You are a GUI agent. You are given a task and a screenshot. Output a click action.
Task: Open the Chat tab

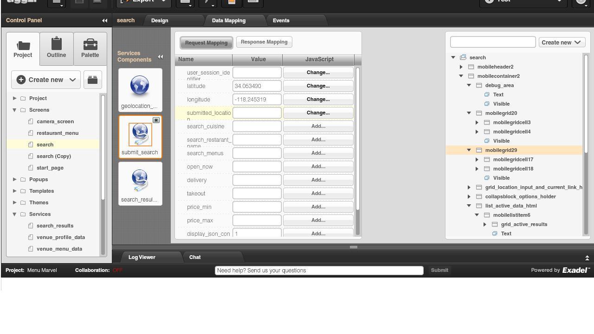195,257
